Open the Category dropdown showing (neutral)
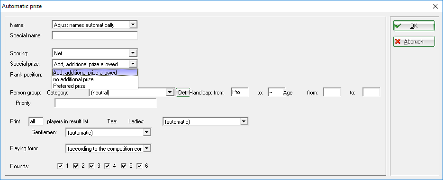The height and width of the screenshot is (180, 443). coord(131,92)
